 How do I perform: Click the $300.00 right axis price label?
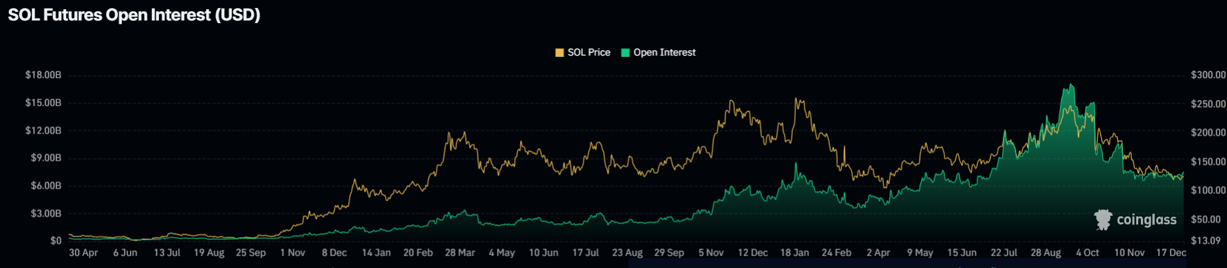tap(1208, 75)
